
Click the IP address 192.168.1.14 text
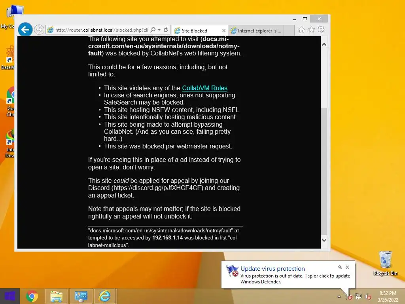click(167, 237)
